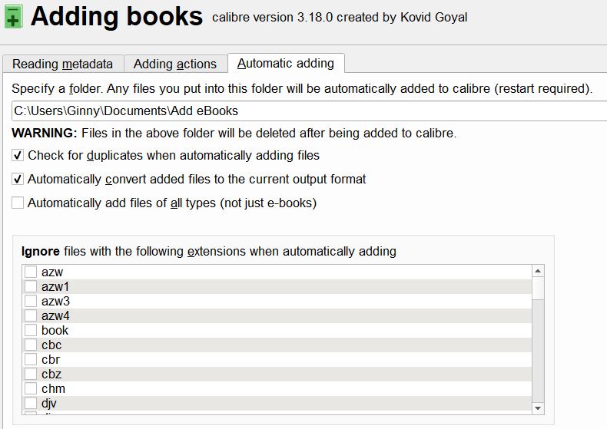Tick the cbr extension checkbox
Screen dimensions: 607x429
point(31,360)
